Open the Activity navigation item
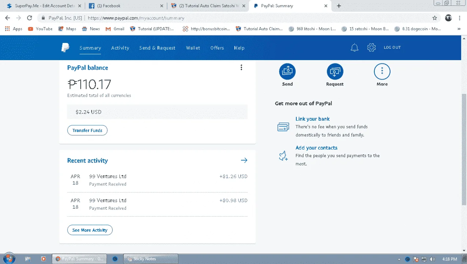Screen dimensions: 467x264 pyautogui.click(x=120, y=48)
